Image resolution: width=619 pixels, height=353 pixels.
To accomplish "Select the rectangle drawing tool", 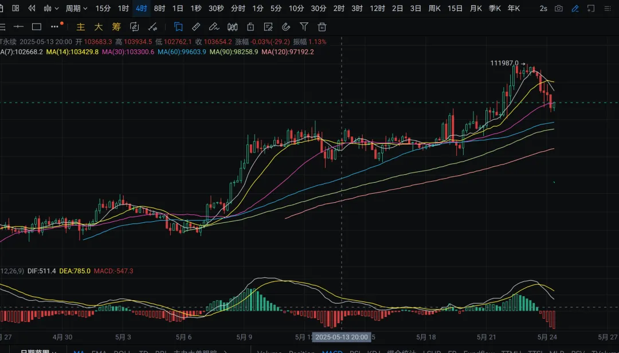I will click(37, 26).
